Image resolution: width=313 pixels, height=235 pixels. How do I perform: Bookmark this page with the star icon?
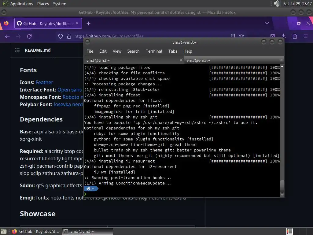pos(241,36)
